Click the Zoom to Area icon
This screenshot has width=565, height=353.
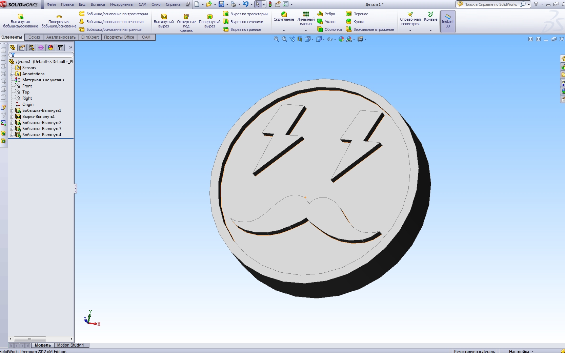pos(284,39)
